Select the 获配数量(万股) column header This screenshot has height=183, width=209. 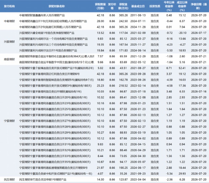point(100,6)
